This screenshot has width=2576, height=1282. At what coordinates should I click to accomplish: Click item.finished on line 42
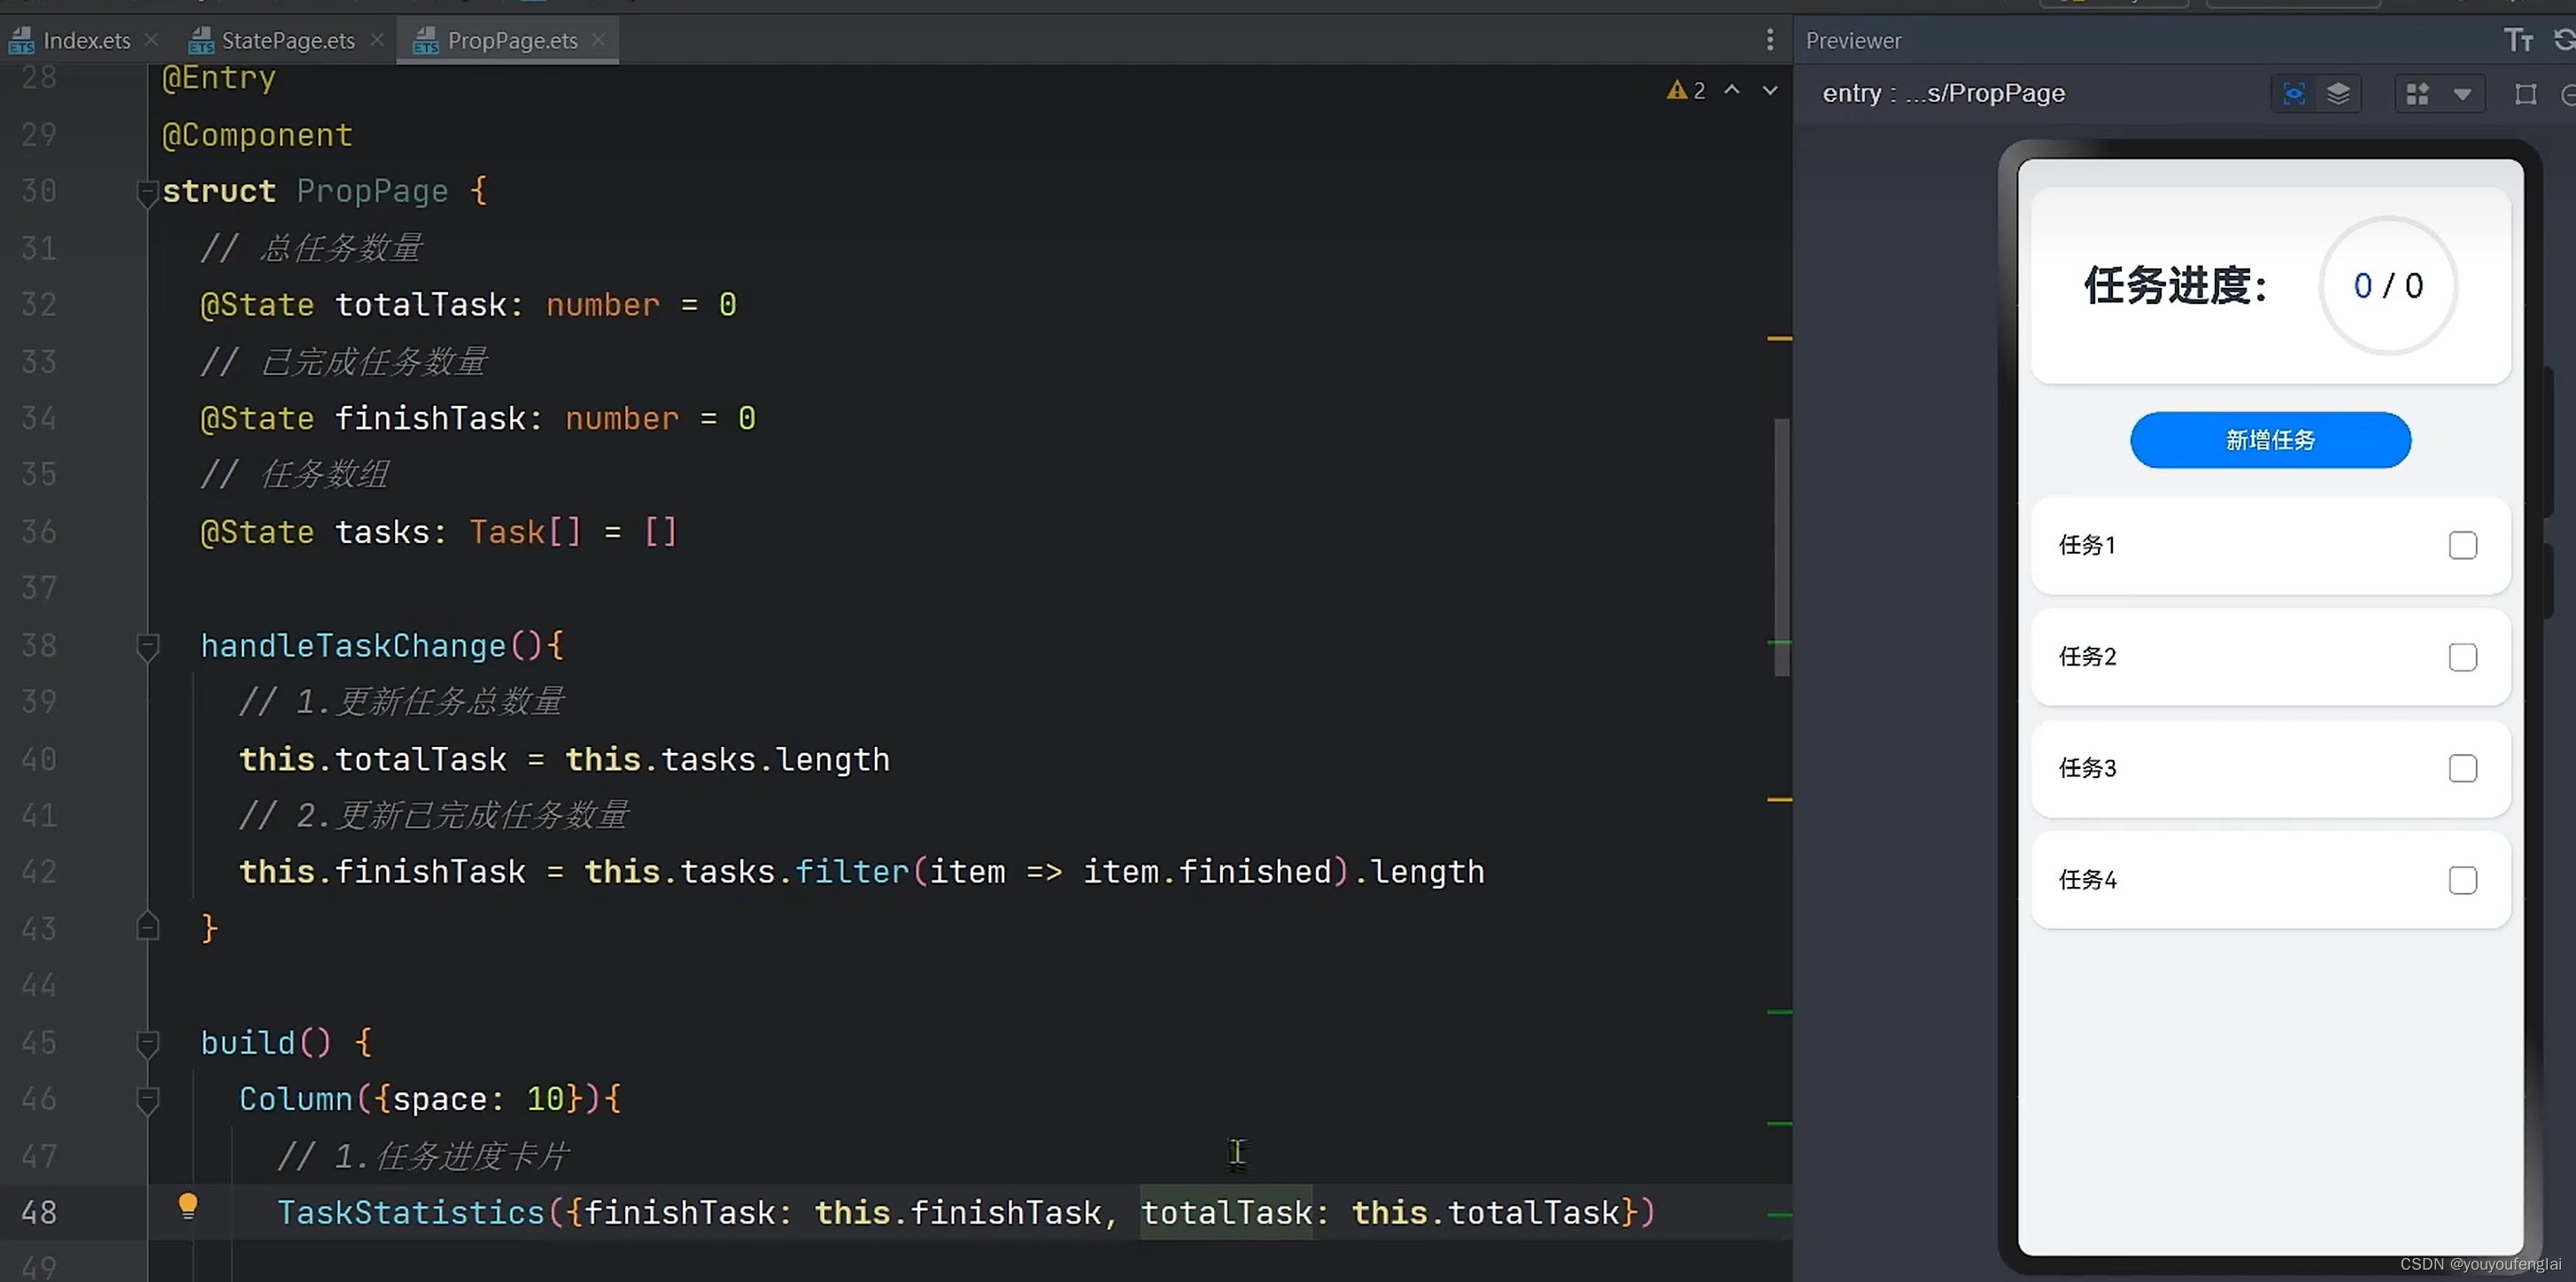[1207, 872]
